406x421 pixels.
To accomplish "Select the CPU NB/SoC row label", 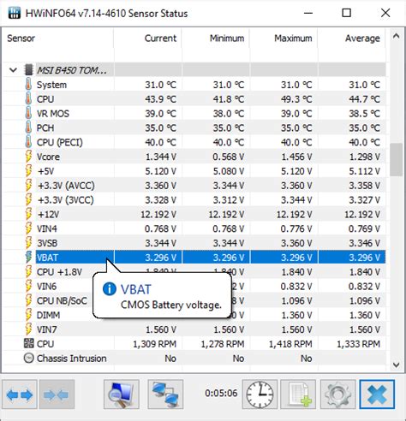I will pyautogui.click(x=62, y=300).
